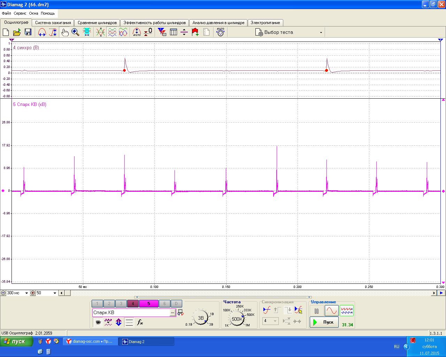Open the Windows пуск start button
The image size is (446, 357).
coord(17,342)
